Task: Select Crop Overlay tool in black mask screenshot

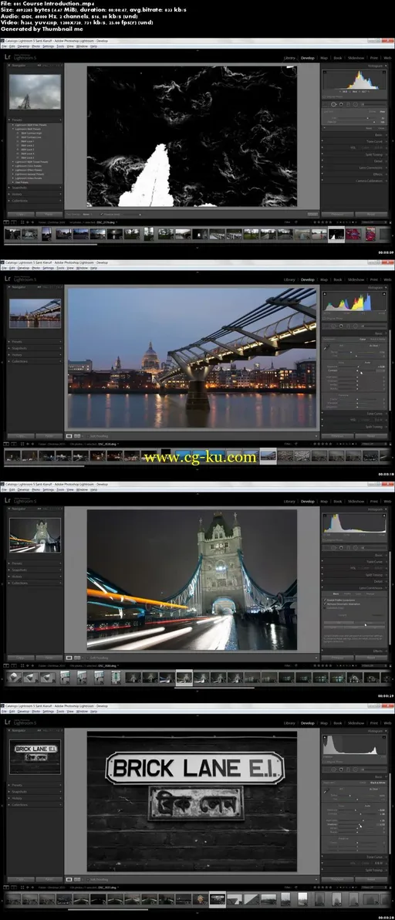Action: (x=327, y=104)
